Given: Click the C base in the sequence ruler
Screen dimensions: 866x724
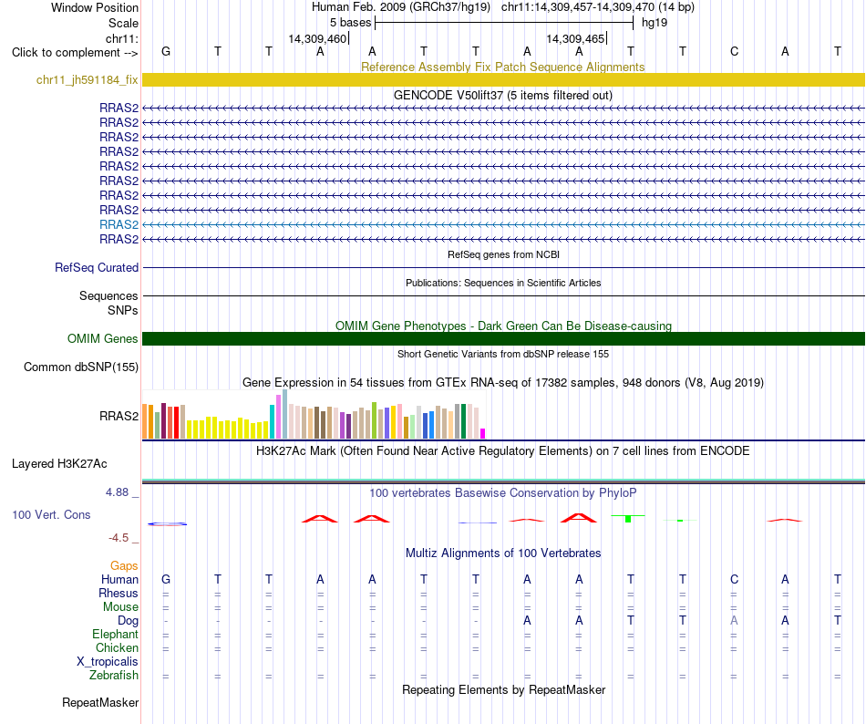Looking at the screenshot, I should tap(734, 52).
